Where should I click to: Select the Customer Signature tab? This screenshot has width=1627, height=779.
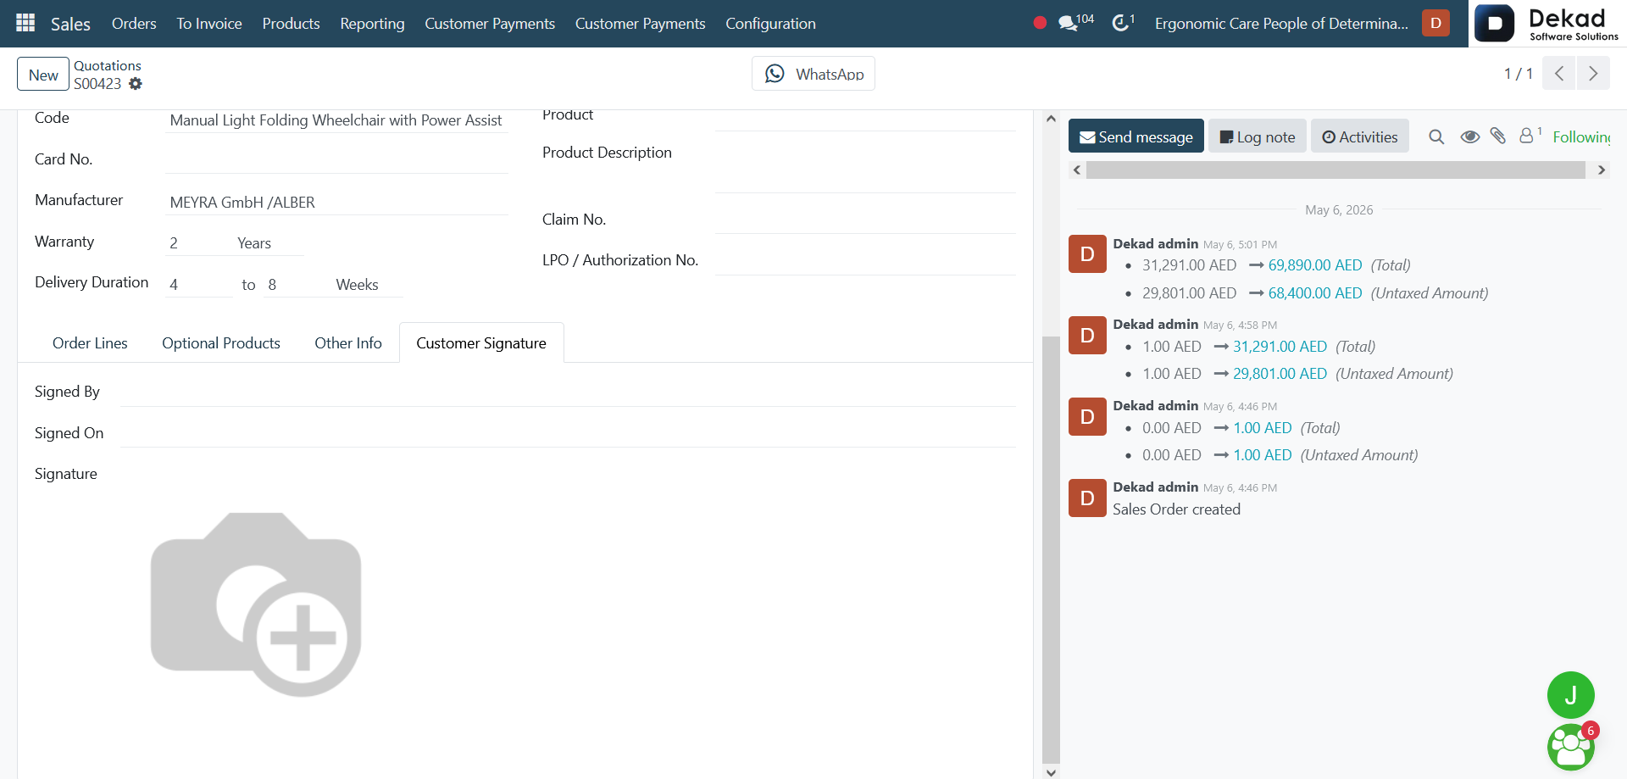(x=481, y=343)
